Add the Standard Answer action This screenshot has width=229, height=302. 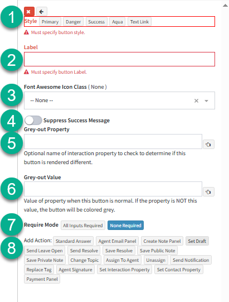pos(73,241)
